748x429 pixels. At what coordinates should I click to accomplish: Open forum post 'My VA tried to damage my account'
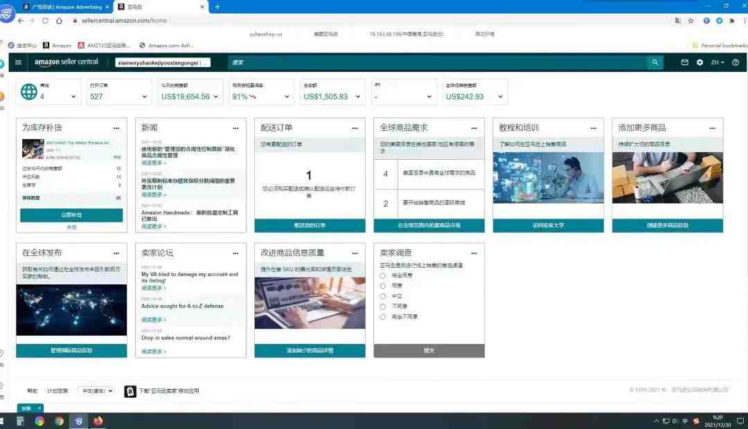(189, 277)
